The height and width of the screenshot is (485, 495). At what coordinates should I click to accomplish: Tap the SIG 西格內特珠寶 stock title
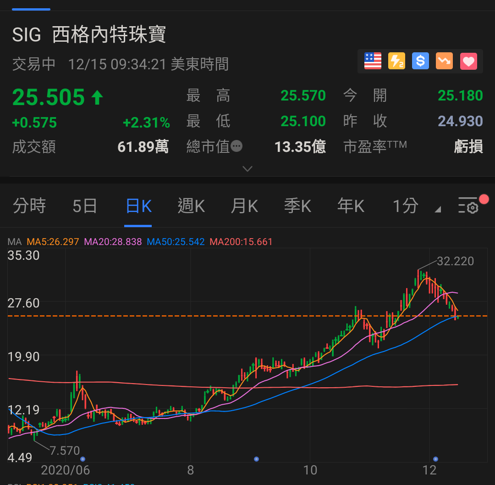pos(89,34)
